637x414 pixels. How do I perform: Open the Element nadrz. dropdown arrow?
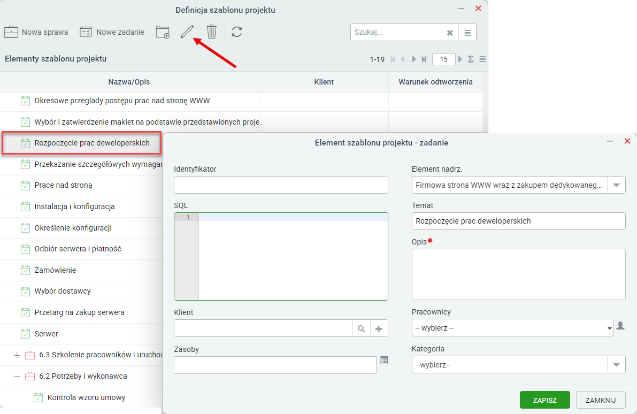click(x=616, y=185)
